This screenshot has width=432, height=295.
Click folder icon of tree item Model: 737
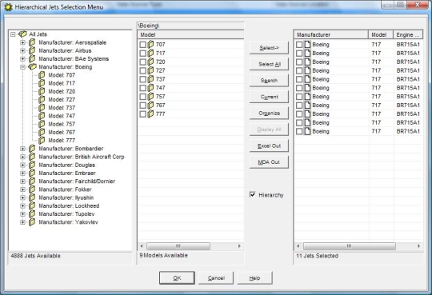point(42,108)
